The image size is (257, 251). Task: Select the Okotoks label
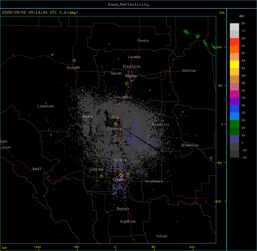[123, 209]
